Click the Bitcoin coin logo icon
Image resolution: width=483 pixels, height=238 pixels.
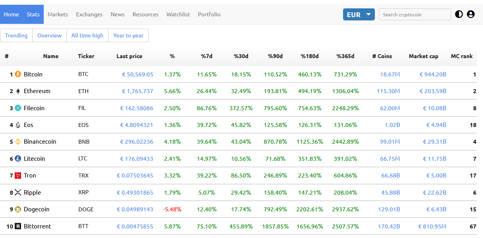tap(17, 74)
